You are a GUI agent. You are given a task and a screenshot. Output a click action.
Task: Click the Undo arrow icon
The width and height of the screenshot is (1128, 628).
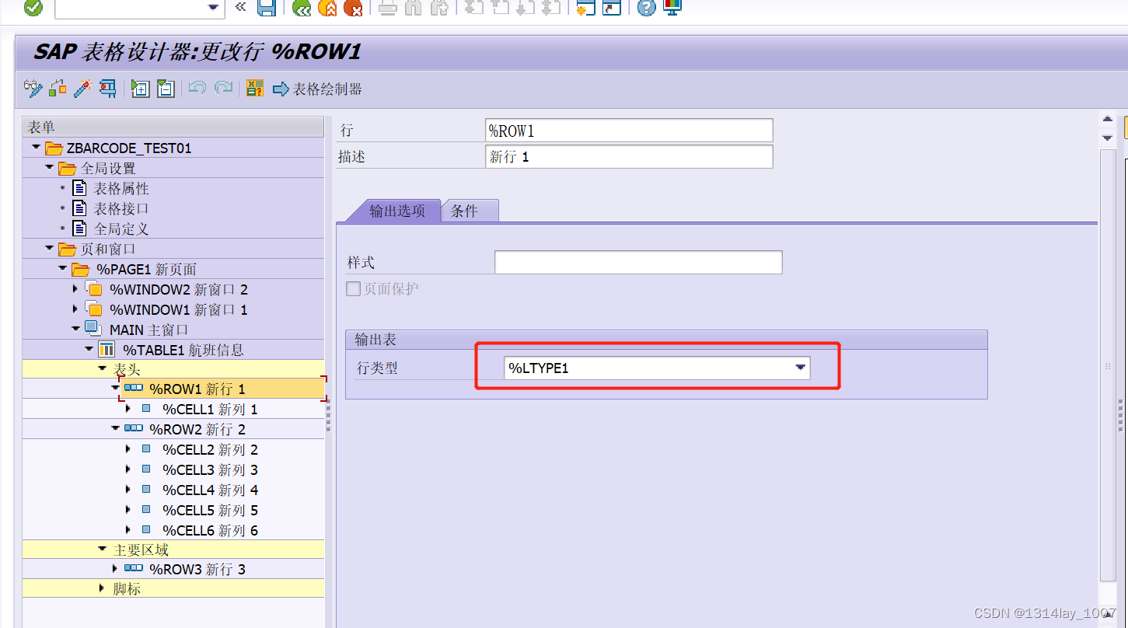point(197,88)
